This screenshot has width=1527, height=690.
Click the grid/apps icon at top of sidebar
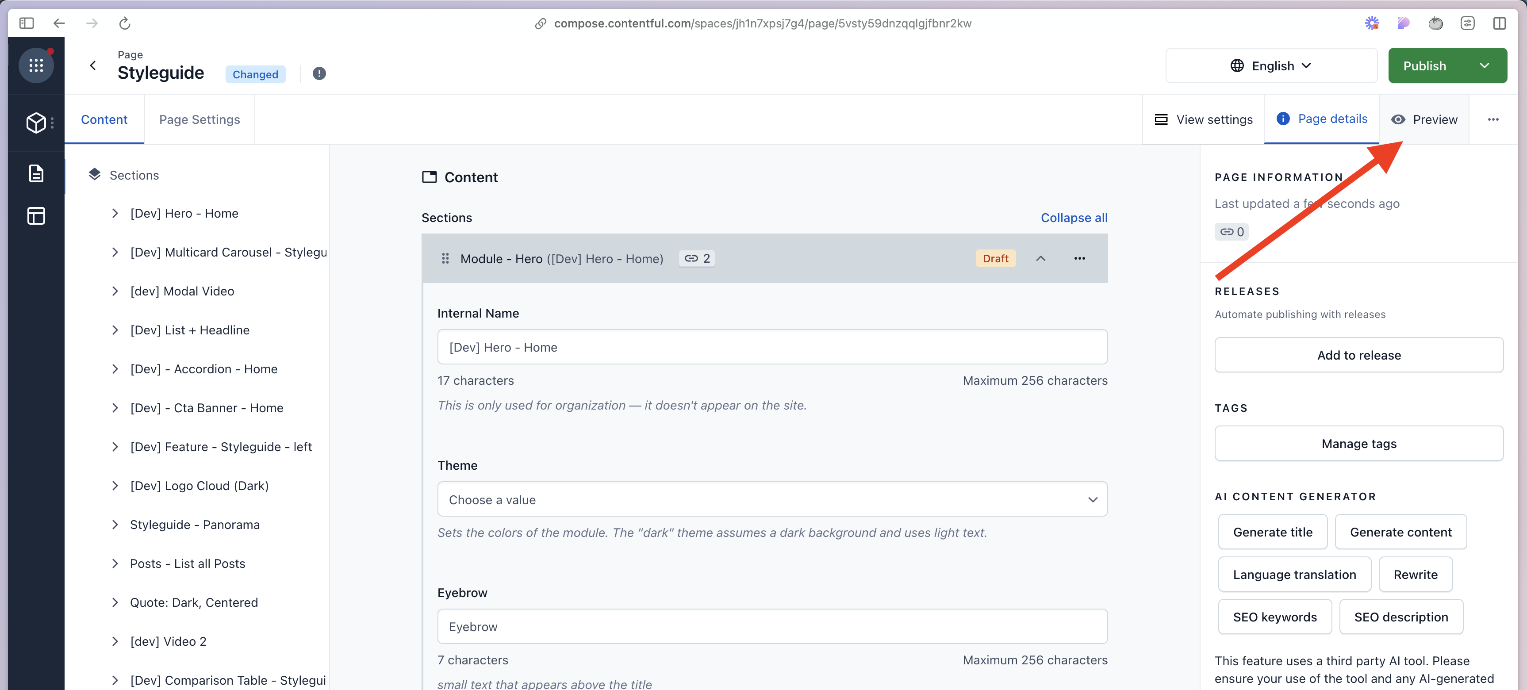pyautogui.click(x=36, y=65)
